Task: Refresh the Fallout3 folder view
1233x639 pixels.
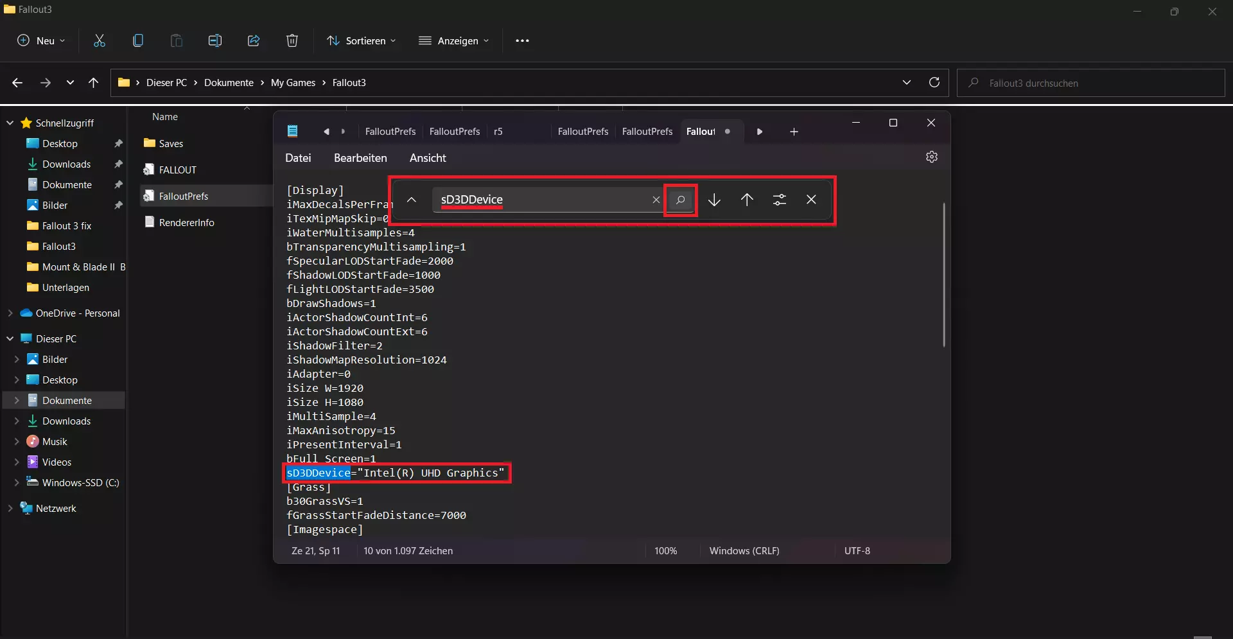Action: [934, 82]
